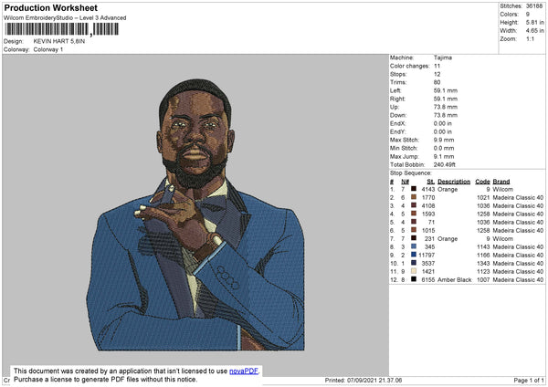
Task: Click the Description column header
Action: tap(454, 182)
